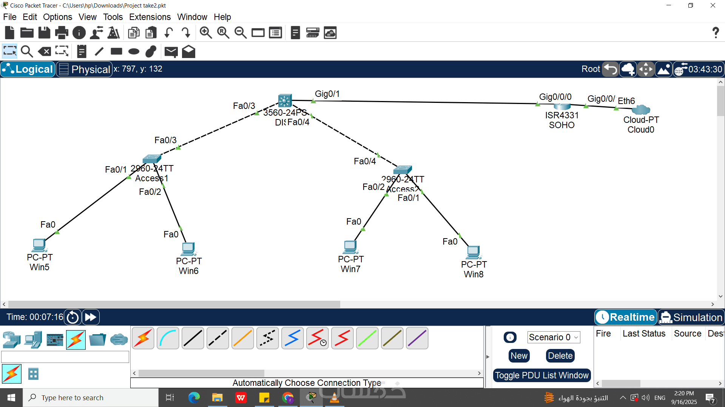Click the workspace horizontal scrollbar
The width and height of the screenshot is (725, 407).
(x=174, y=304)
